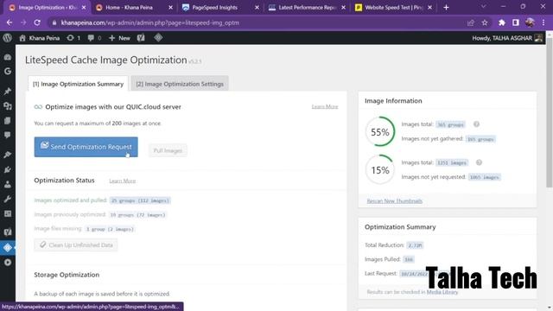Screen dimensions: 553x311
Task: Switch to the PageSpeed Insights browser tab
Action: (x=221, y=8)
